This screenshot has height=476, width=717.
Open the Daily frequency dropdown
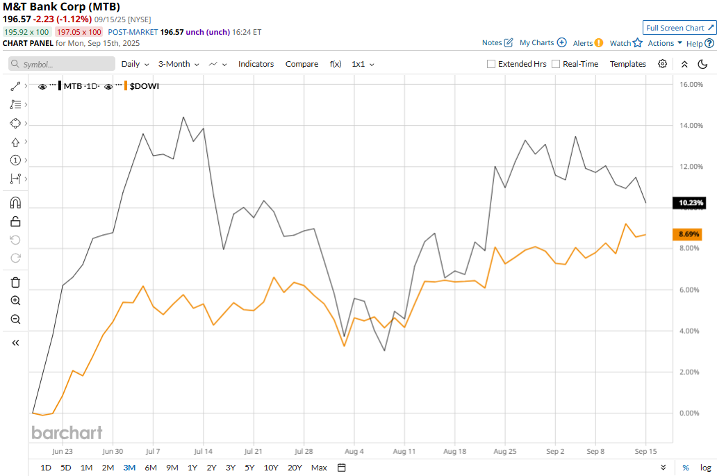pyautogui.click(x=135, y=64)
